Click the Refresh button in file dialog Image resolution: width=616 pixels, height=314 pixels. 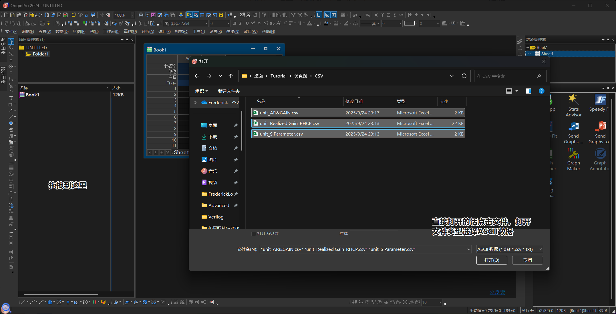(464, 76)
